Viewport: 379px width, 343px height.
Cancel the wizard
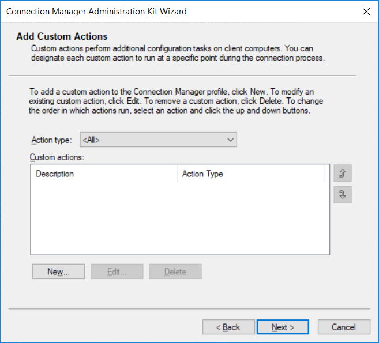point(344,327)
